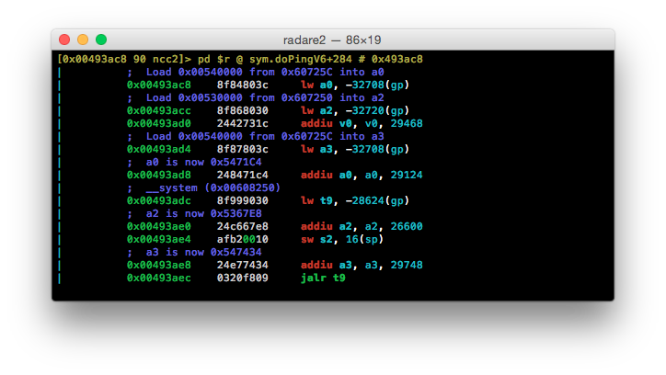Click the addiu v0, v0, 29468 instruction

[x=362, y=123]
